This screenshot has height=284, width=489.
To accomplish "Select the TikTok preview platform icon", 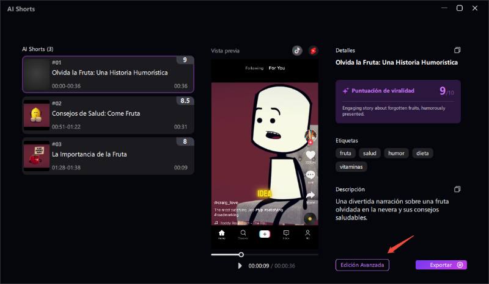I will pyautogui.click(x=297, y=51).
